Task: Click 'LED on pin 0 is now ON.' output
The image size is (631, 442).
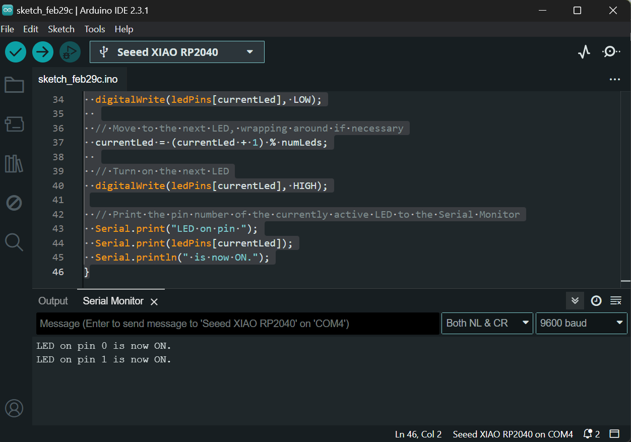Action: pos(104,346)
